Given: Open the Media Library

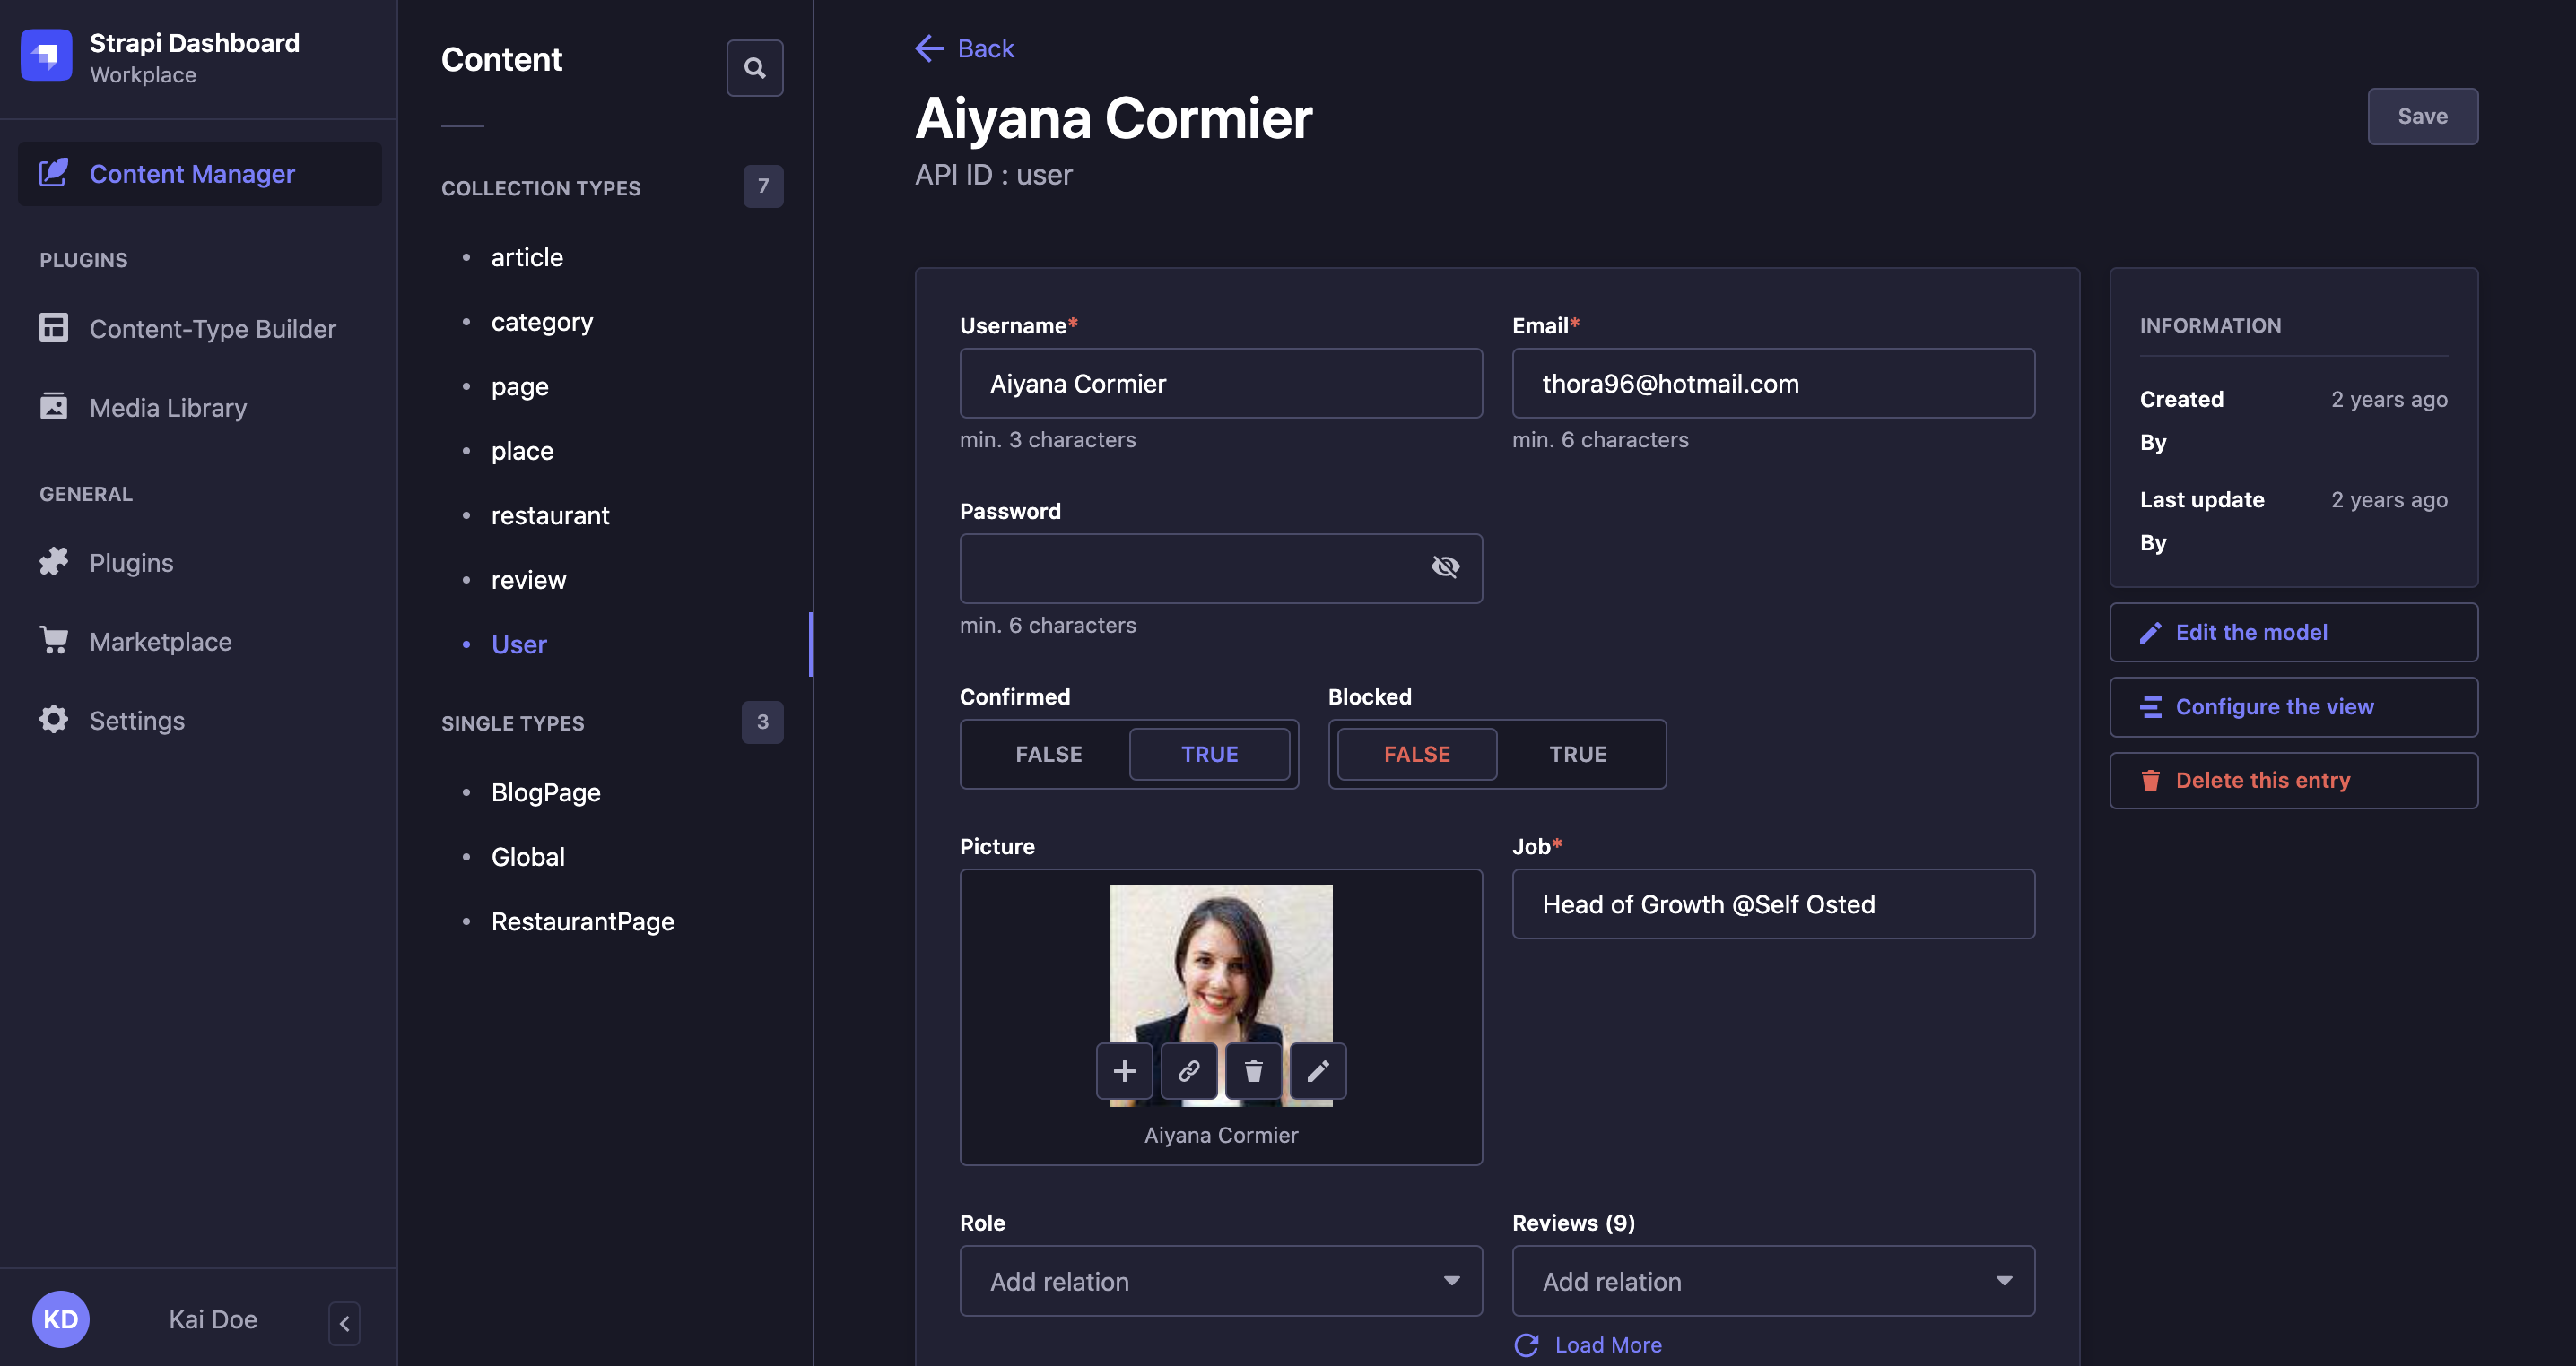Looking at the screenshot, I should click(x=167, y=407).
